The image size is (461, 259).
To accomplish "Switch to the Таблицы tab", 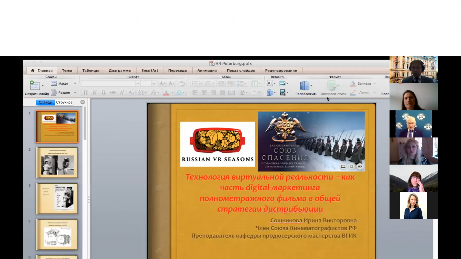I will 90,70.
